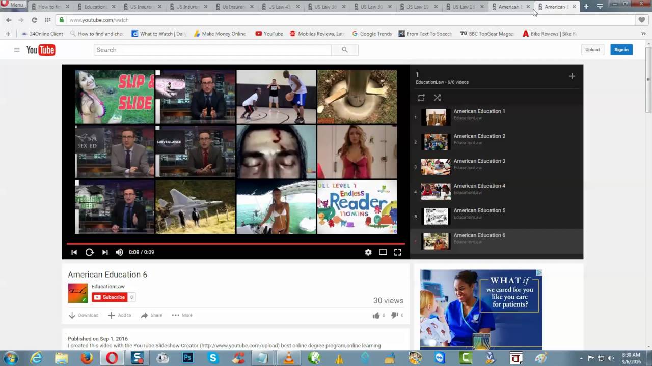Click the page vertical scrollbar
This screenshot has height=366, width=652.
click(x=648, y=79)
